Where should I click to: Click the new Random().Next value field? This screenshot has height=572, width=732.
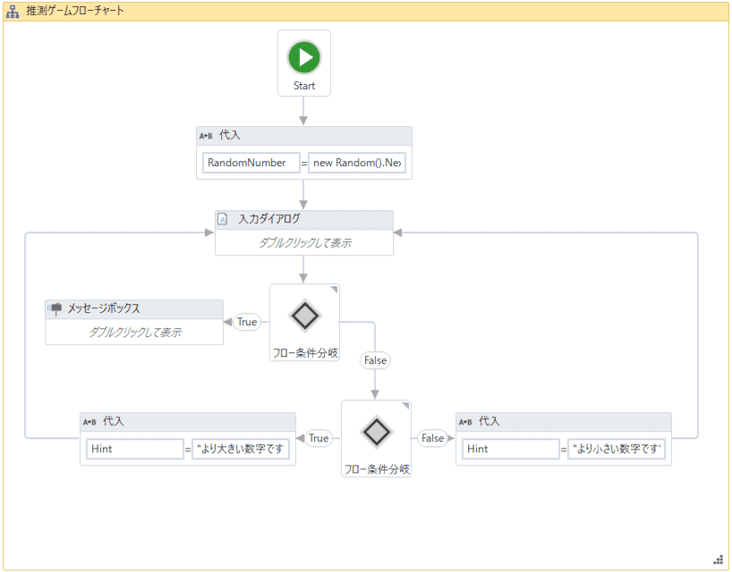[x=357, y=163]
